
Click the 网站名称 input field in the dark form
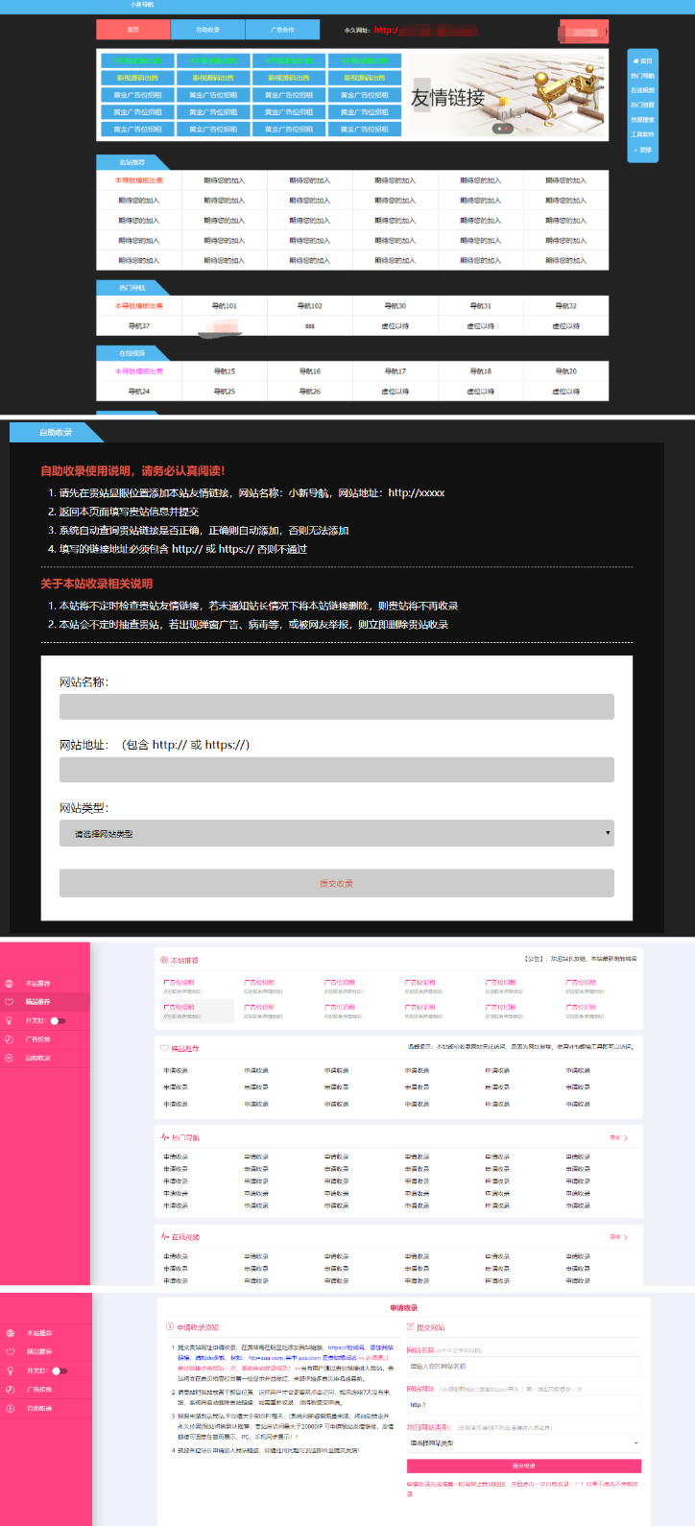336,706
